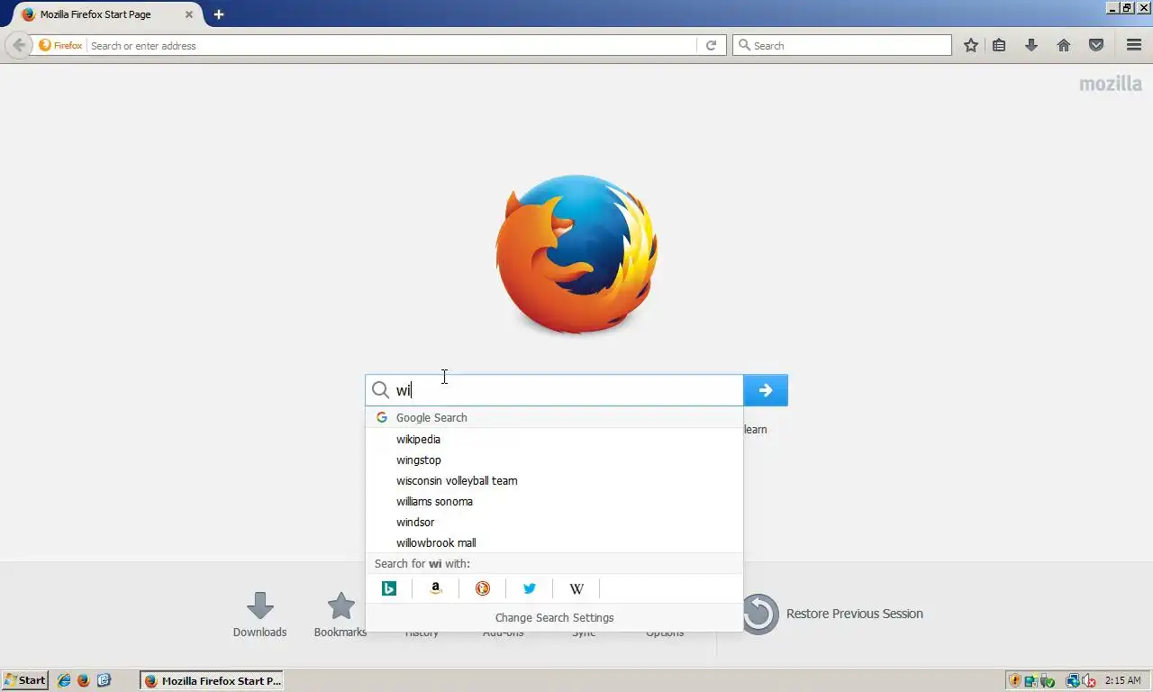This screenshot has height=692, width=1153.
Task: Show your bookmarks list icon
Action: pyautogui.click(x=999, y=45)
